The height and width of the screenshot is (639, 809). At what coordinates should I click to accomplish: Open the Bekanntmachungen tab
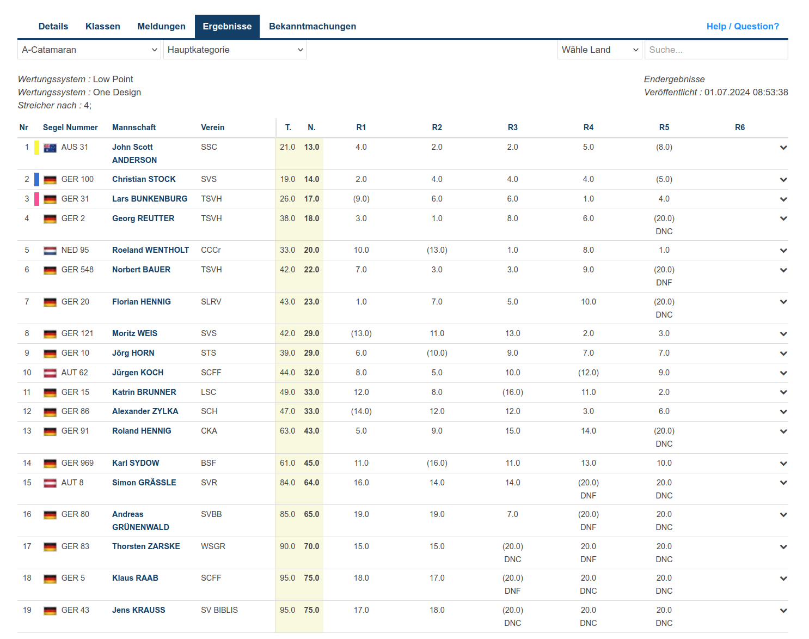click(312, 27)
